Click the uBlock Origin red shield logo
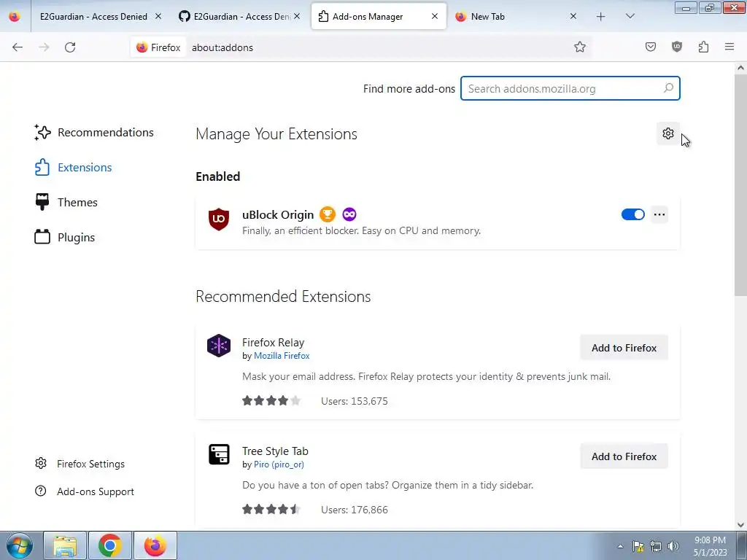The image size is (747, 560). [x=219, y=219]
